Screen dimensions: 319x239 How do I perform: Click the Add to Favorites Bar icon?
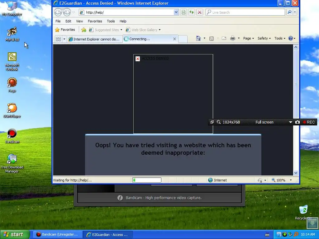click(x=83, y=30)
